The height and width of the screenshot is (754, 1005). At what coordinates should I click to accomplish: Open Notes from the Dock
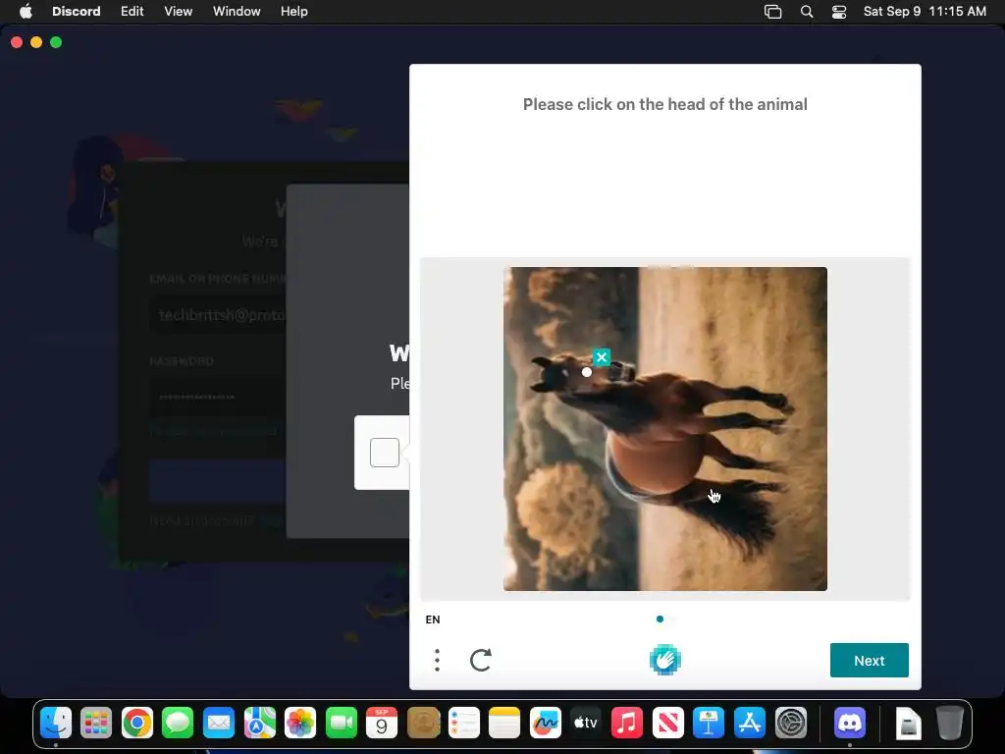(504, 724)
